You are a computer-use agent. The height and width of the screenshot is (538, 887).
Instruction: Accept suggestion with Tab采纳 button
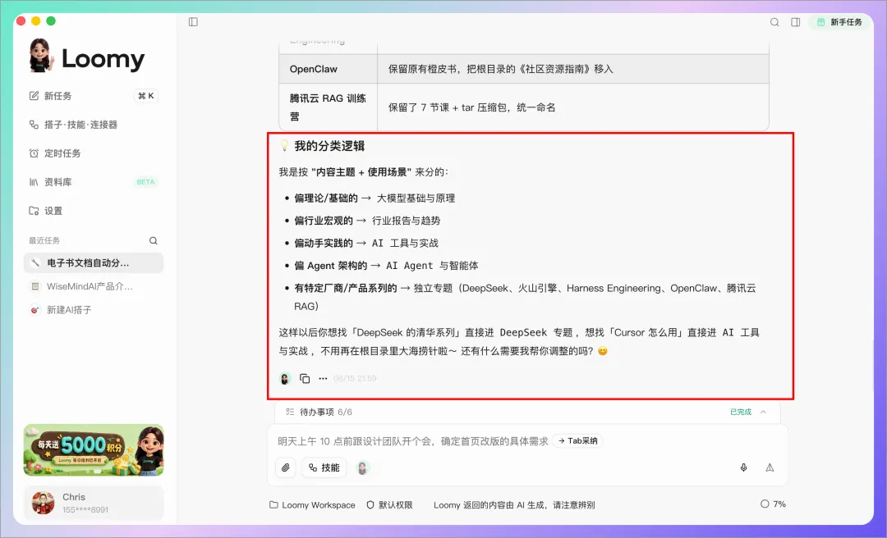(x=577, y=440)
